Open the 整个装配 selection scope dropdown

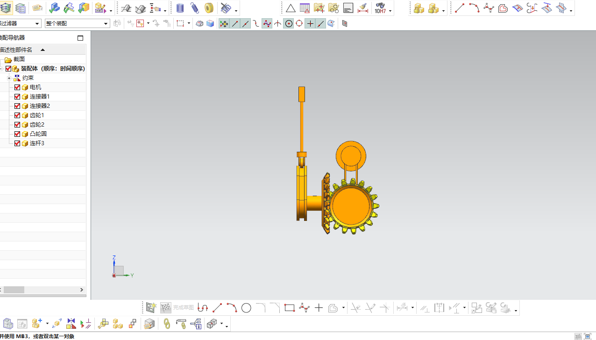(x=78, y=23)
